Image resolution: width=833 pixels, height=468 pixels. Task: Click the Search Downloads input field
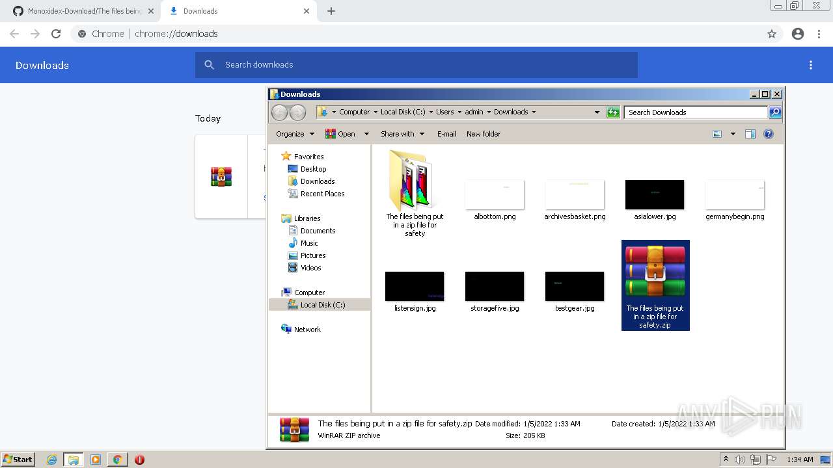pos(696,112)
